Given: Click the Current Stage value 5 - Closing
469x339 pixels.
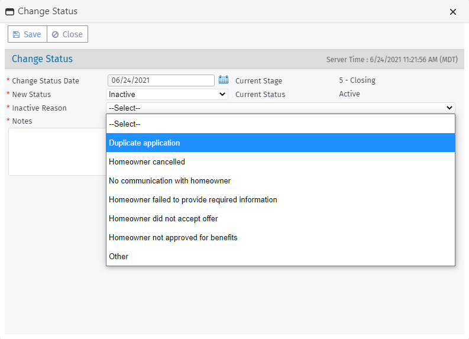Looking at the screenshot, I should tap(357, 80).
